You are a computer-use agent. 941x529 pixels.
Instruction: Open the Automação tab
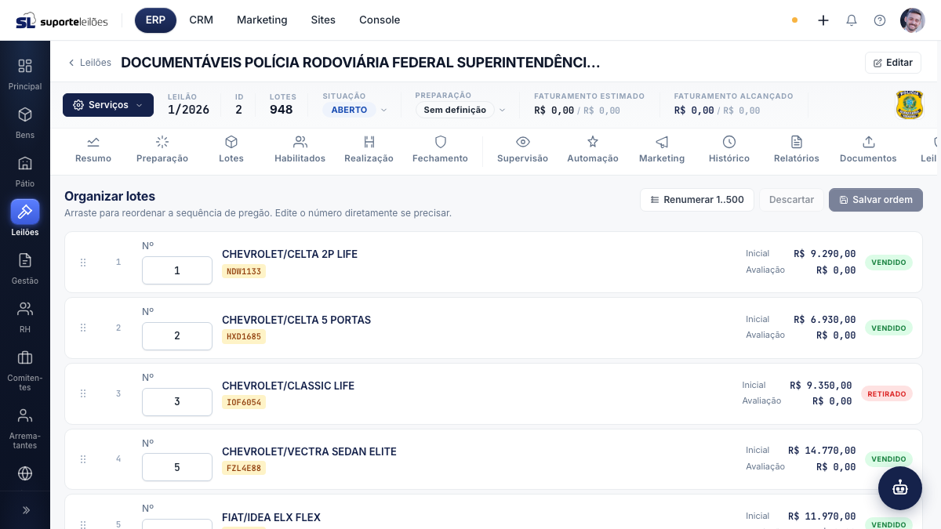tap(593, 149)
